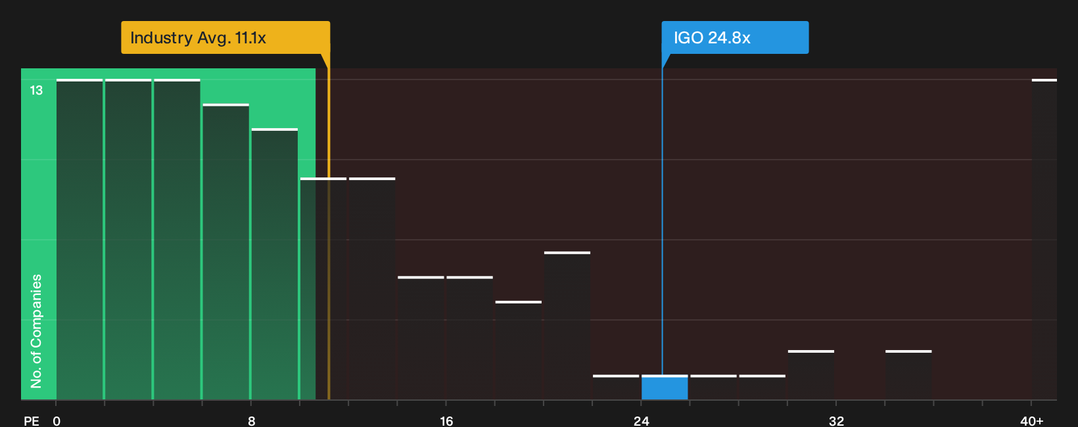Click the Industry Avg. 11.1x label
This screenshot has height=427, width=1078.
point(225,37)
